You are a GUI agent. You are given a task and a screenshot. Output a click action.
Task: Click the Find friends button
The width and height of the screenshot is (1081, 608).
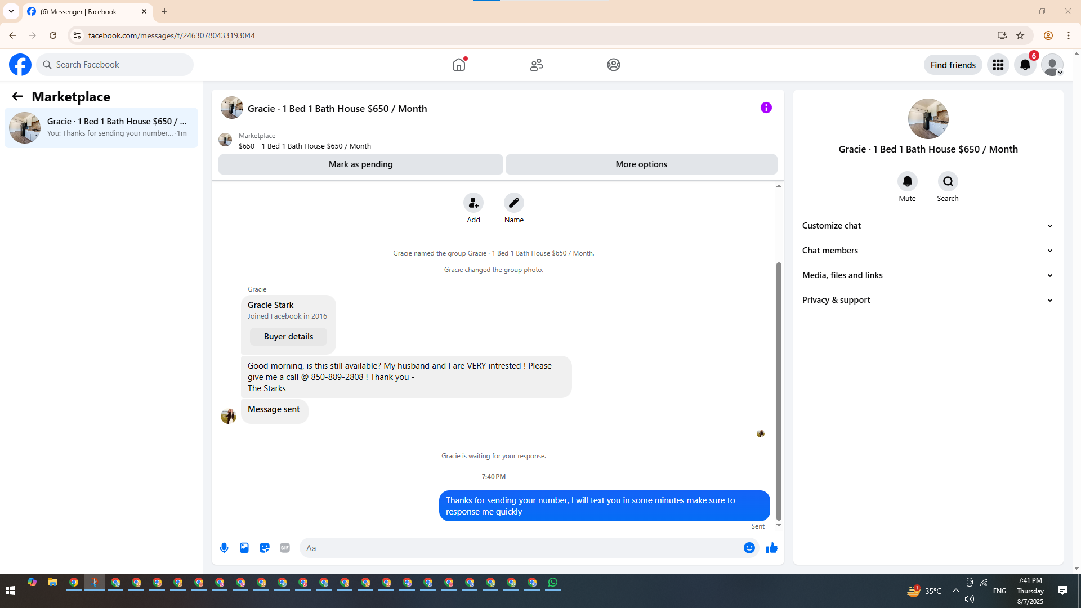point(953,65)
